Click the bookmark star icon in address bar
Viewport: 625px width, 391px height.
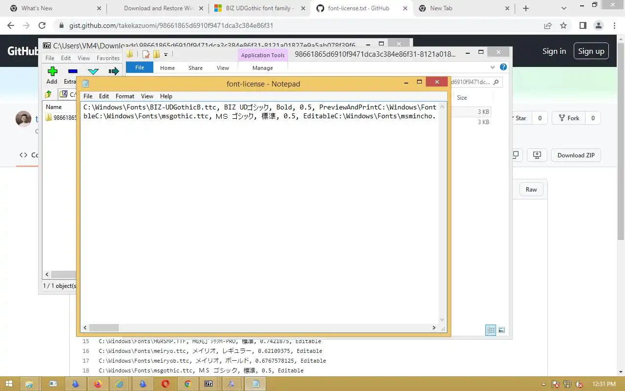563,25
